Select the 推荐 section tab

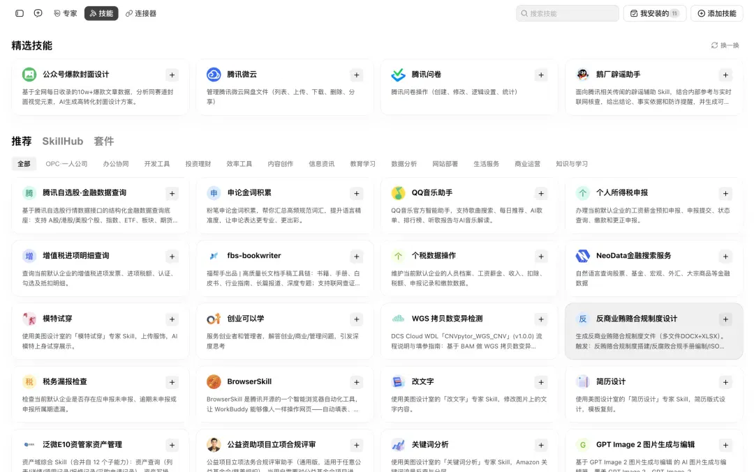pos(22,141)
